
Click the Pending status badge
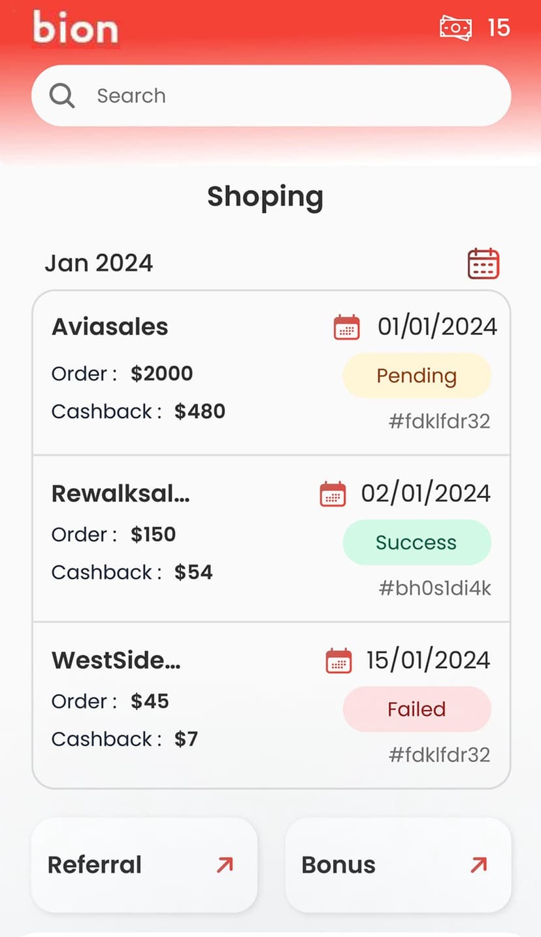pyautogui.click(x=417, y=376)
